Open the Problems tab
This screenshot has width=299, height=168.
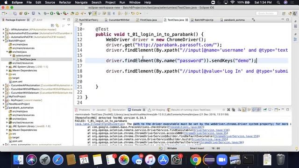(x=82, y=110)
